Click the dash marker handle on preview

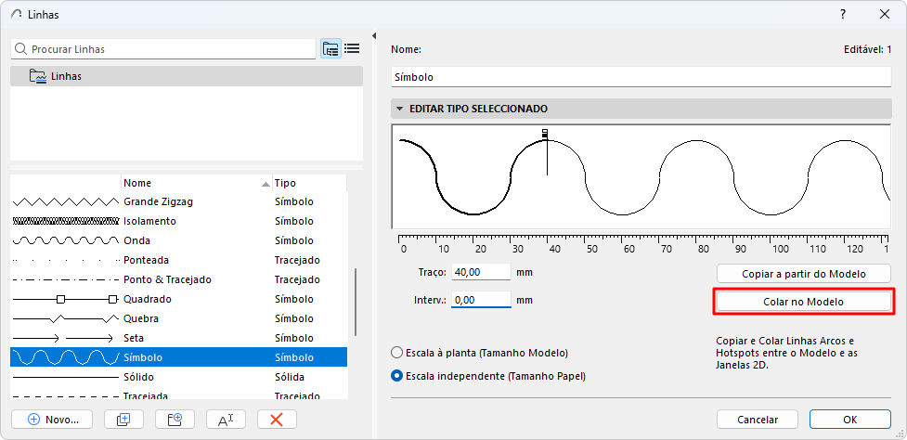(x=545, y=134)
